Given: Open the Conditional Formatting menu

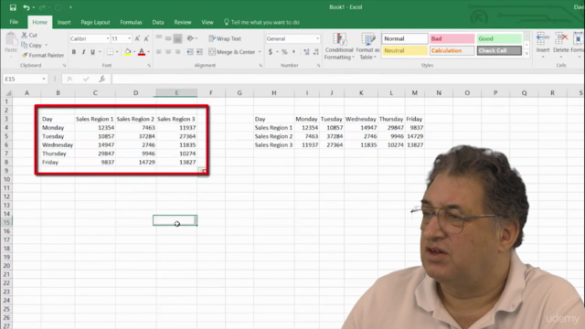Looking at the screenshot, I should (x=339, y=47).
